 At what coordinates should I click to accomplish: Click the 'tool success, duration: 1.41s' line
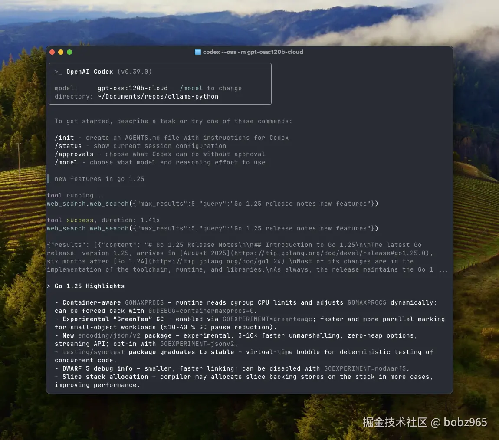(x=103, y=220)
